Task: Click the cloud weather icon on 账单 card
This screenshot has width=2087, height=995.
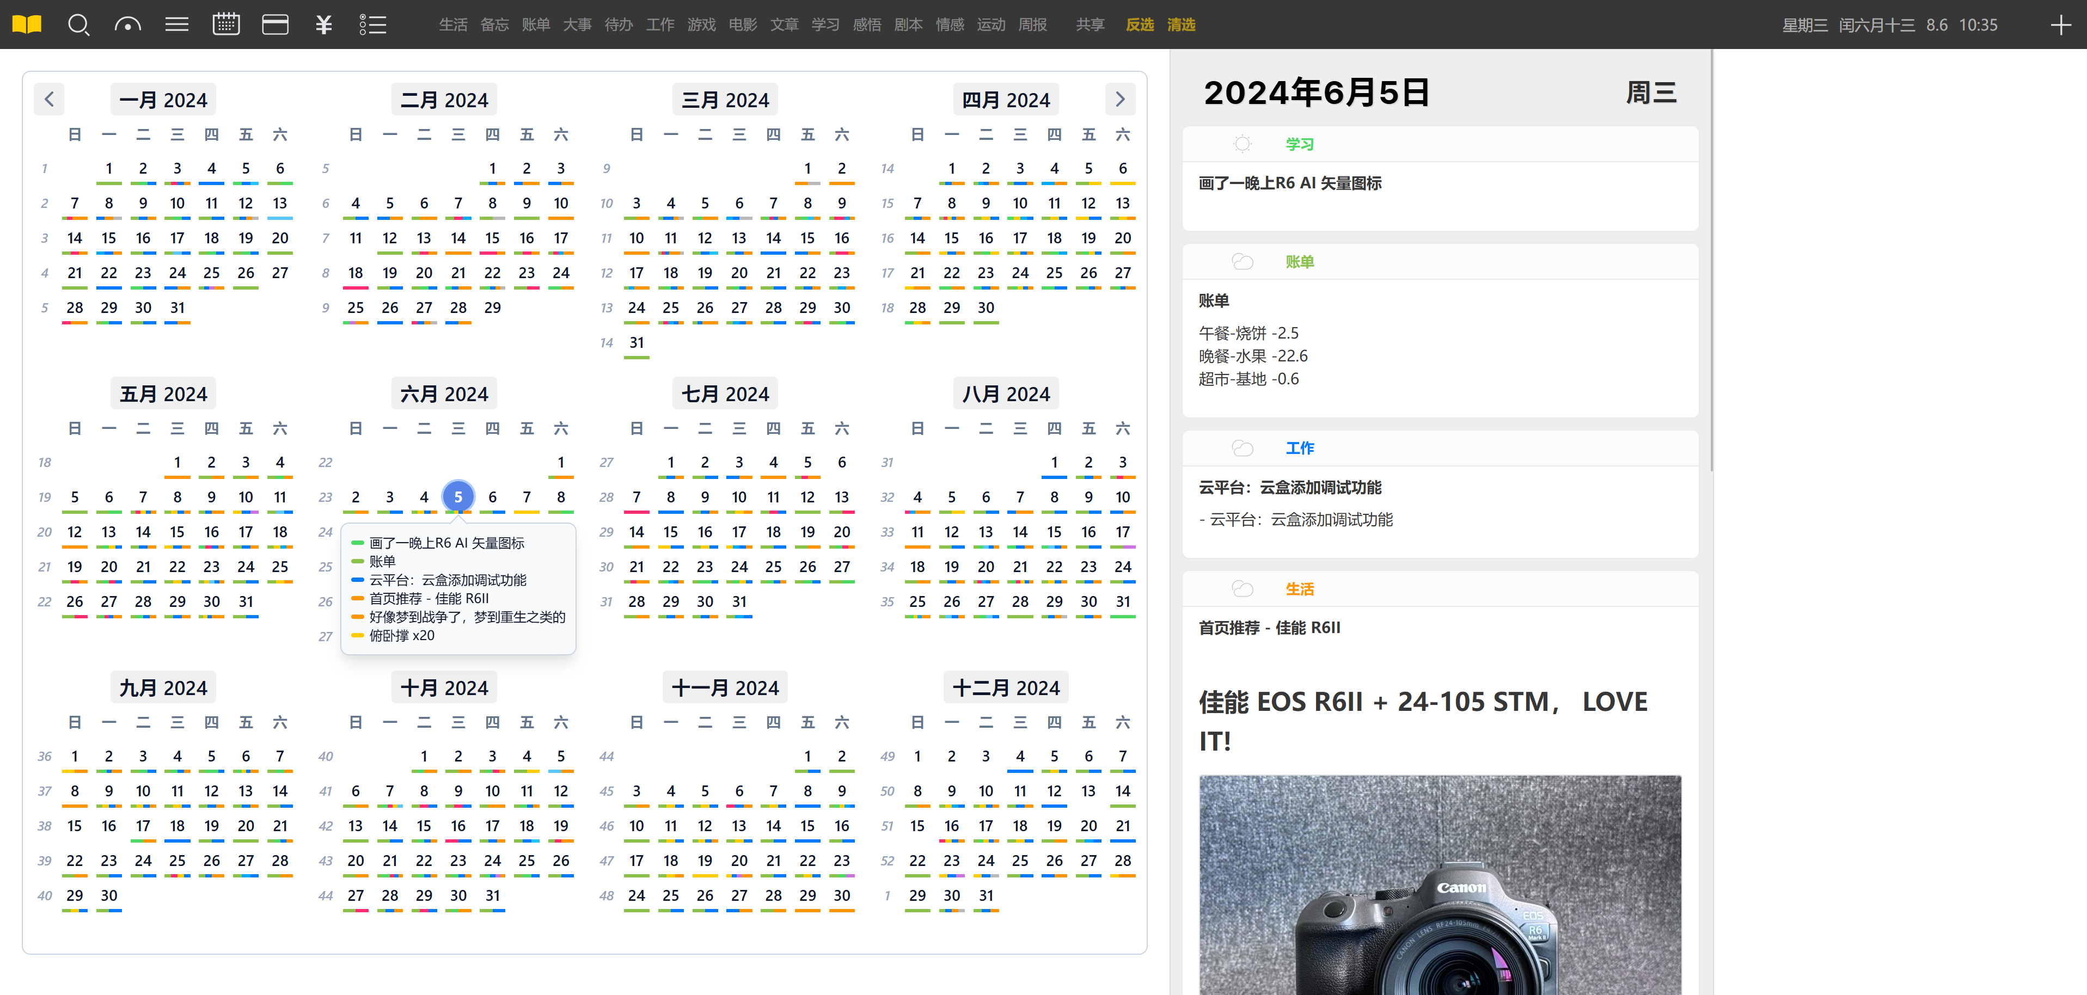Action: [x=1242, y=261]
